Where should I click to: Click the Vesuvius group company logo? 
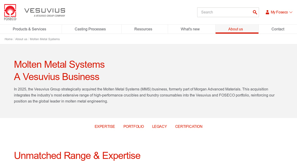[45, 12]
